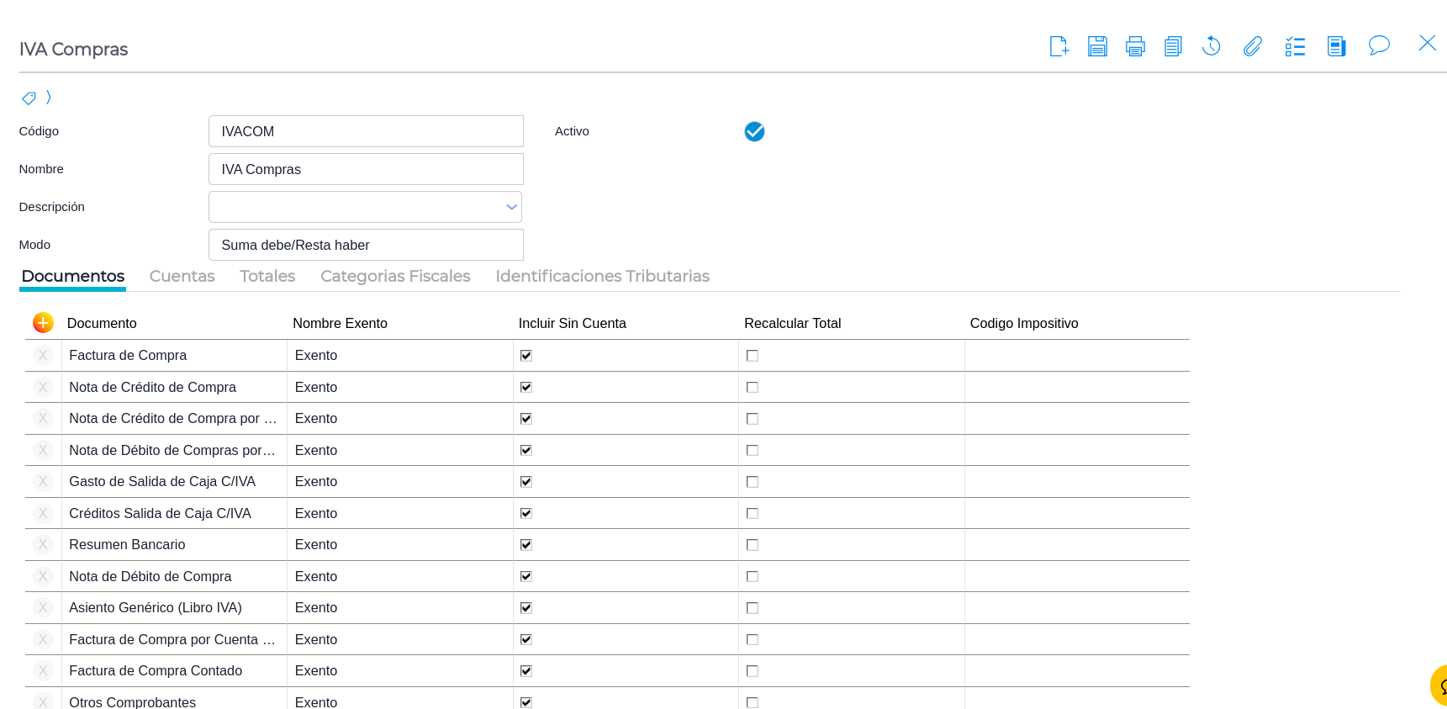The width and height of the screenshot is (1447, 709).
Task: Uncheck the Activo checkbox
Action: point(754,131)
